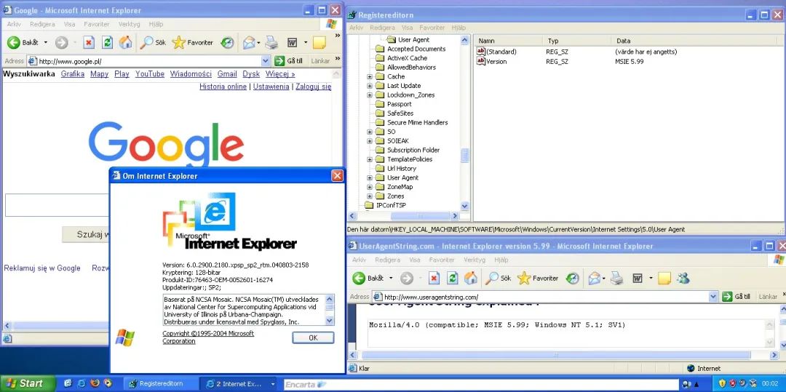Expand the SOIEAK registry key
786x392 pixels.
point(370,140)
